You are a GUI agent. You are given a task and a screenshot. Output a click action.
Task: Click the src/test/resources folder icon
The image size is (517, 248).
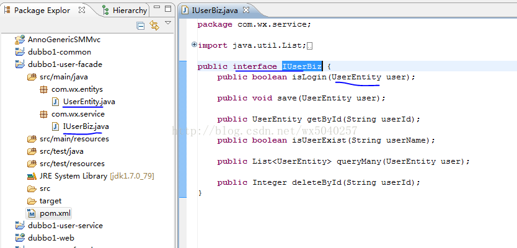coord(32,164)
